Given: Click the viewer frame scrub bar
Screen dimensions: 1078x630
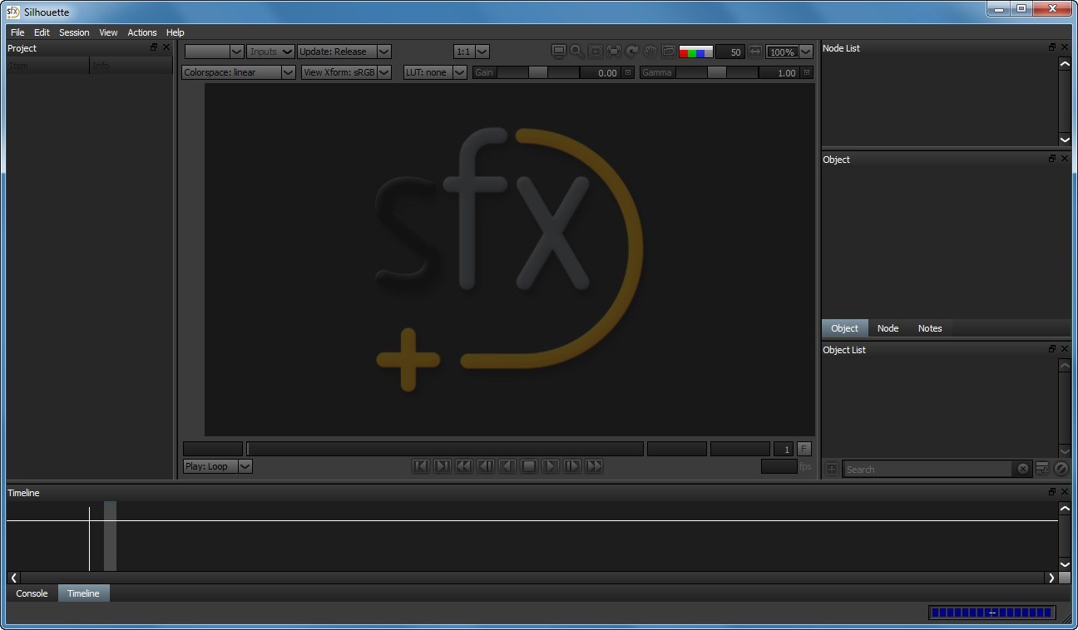Looking at the screenshot, I should tap(445, 449).
